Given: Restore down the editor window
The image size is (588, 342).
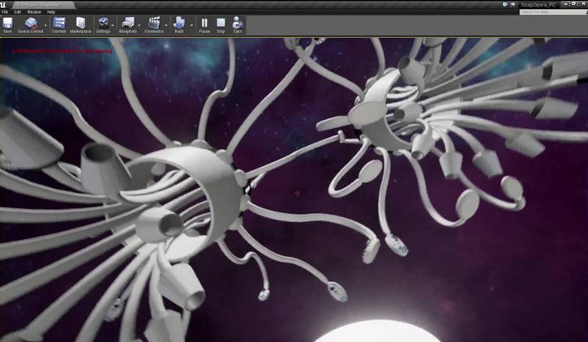Looking at the screenshot, I should [x=573, y=4].
